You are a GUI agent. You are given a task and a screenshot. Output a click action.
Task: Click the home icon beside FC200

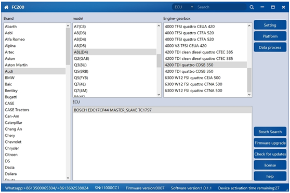click(x=6, y=7)
